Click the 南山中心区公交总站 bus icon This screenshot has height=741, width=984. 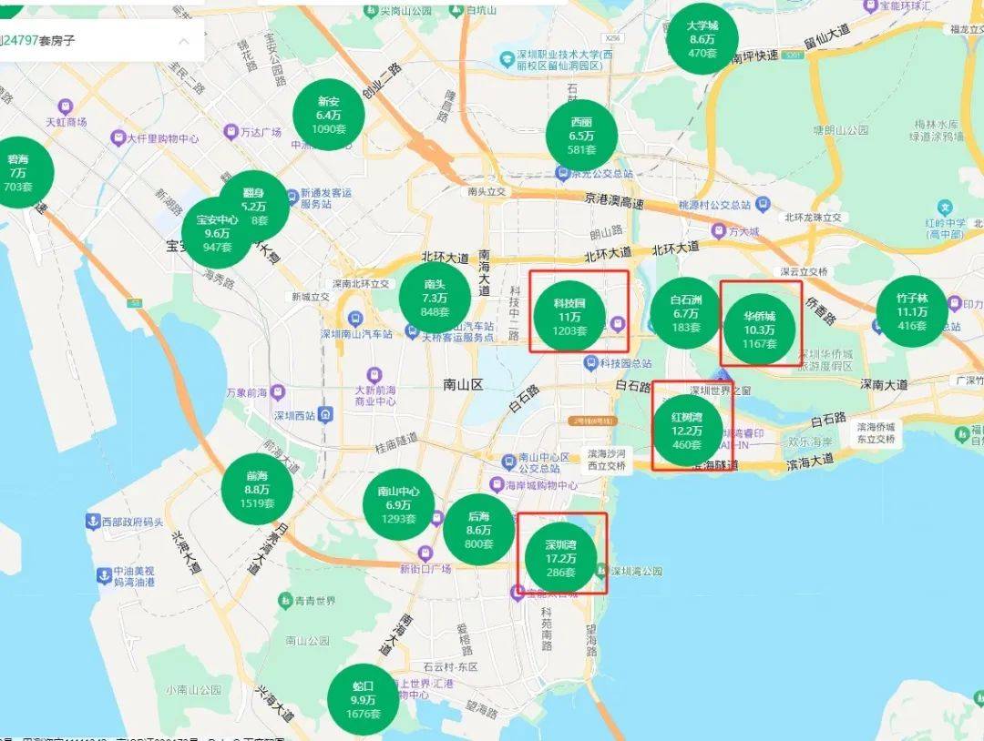click(509, 462)
